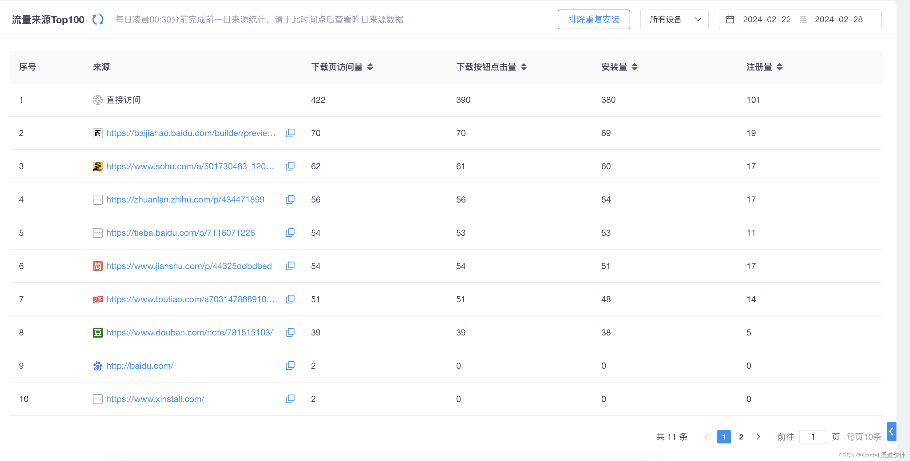Screen dimensions: 910x461
Task: Click the 380 installs cell
Action: click(x=608, y=100)
